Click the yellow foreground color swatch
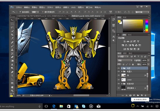Screen dimensions: 160x111 (x=119, y=21)
